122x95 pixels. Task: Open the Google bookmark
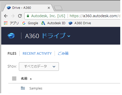click(x=30, y=23)
